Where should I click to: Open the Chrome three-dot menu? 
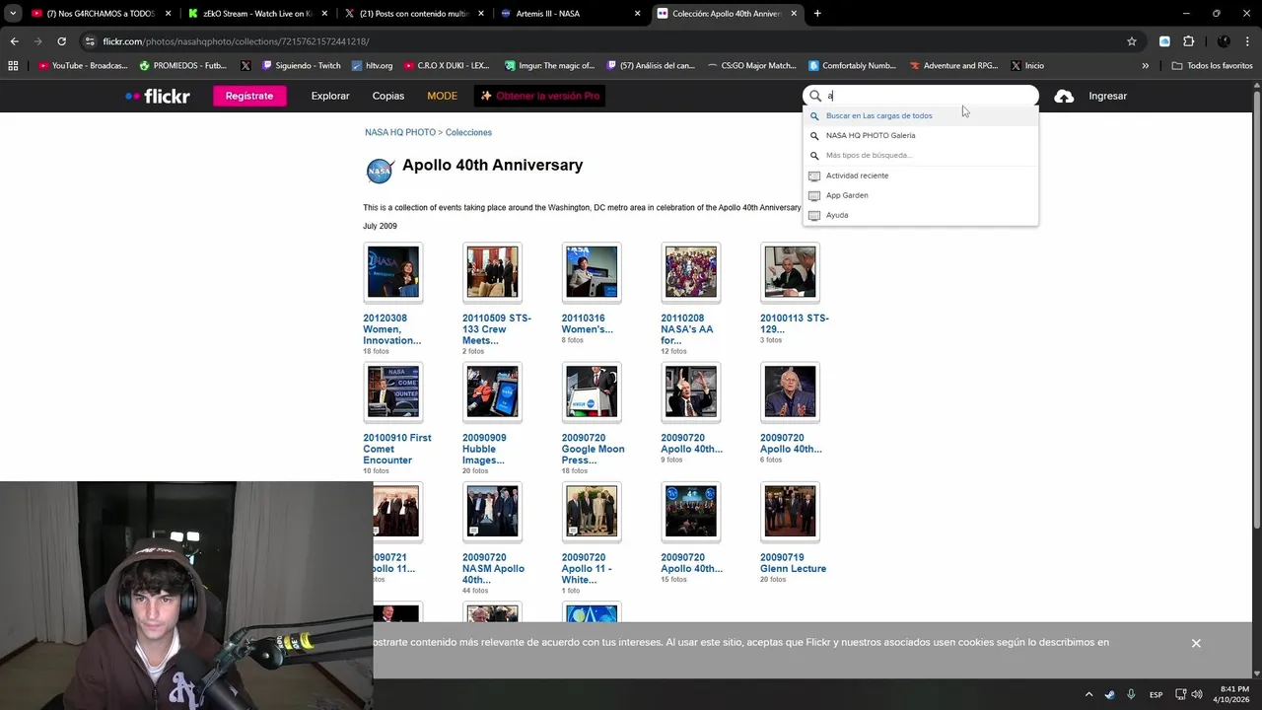point(1248,41)
